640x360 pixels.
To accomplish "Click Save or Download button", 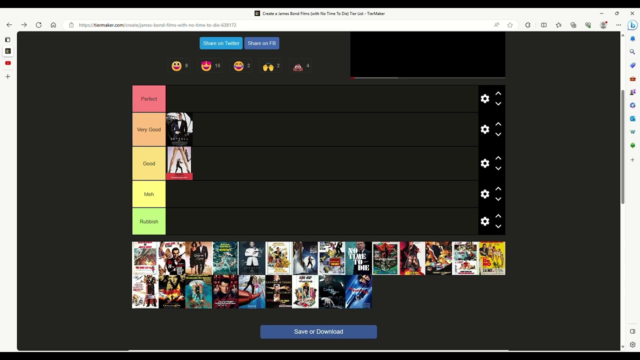I will coord(318,331).
